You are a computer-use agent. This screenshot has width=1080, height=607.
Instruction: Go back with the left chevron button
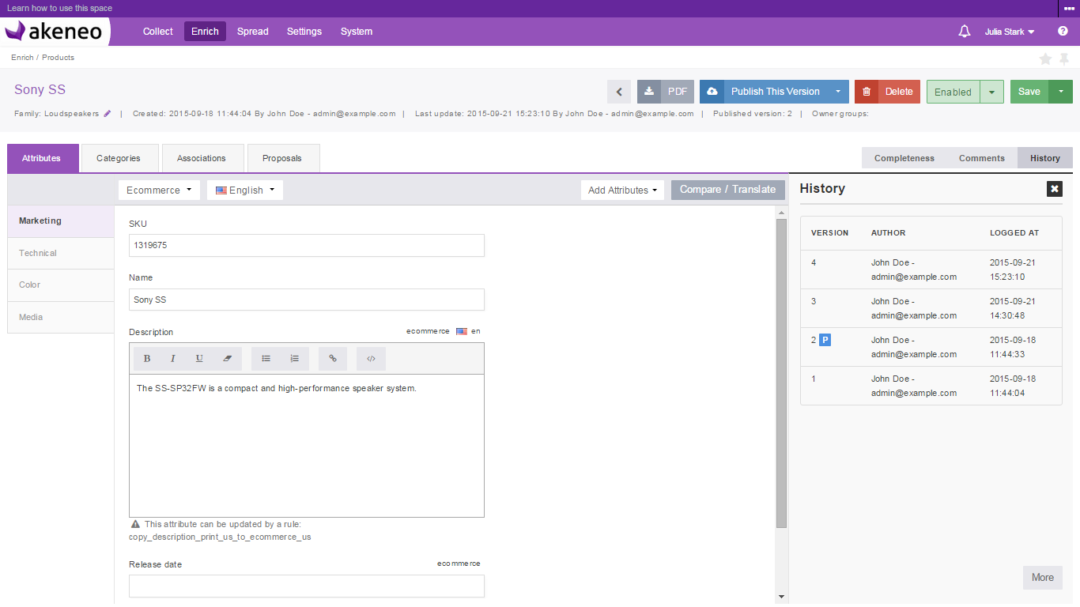[619, 92]
